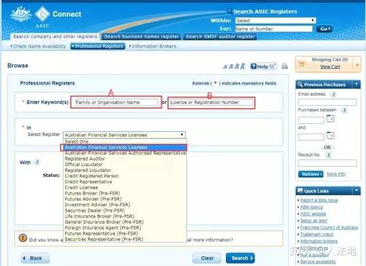
Task: Open the Information Brokers submenu
Action: point(153,46)
